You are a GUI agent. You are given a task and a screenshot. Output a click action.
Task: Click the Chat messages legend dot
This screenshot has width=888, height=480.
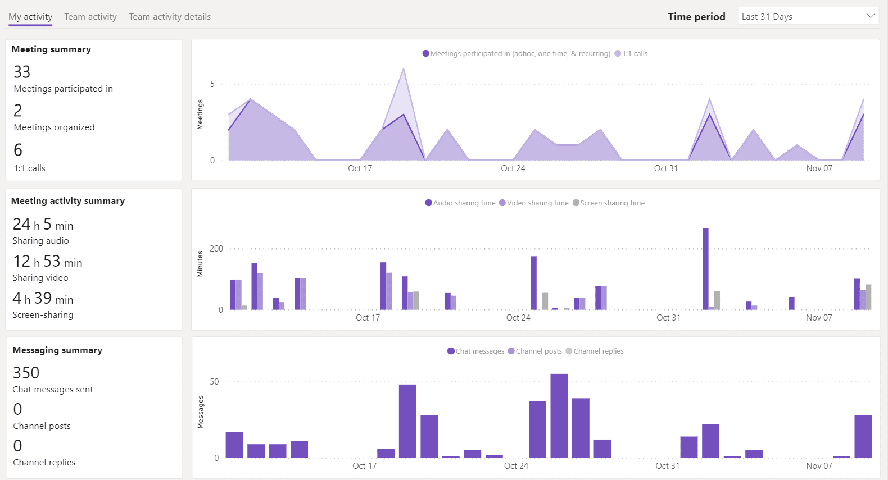tap(451, 351)
